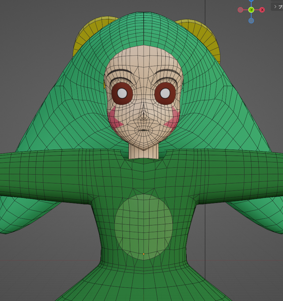Click the green -Y axis gizmo circle
This screenshot has height=301, width=283.
(251, 10)
